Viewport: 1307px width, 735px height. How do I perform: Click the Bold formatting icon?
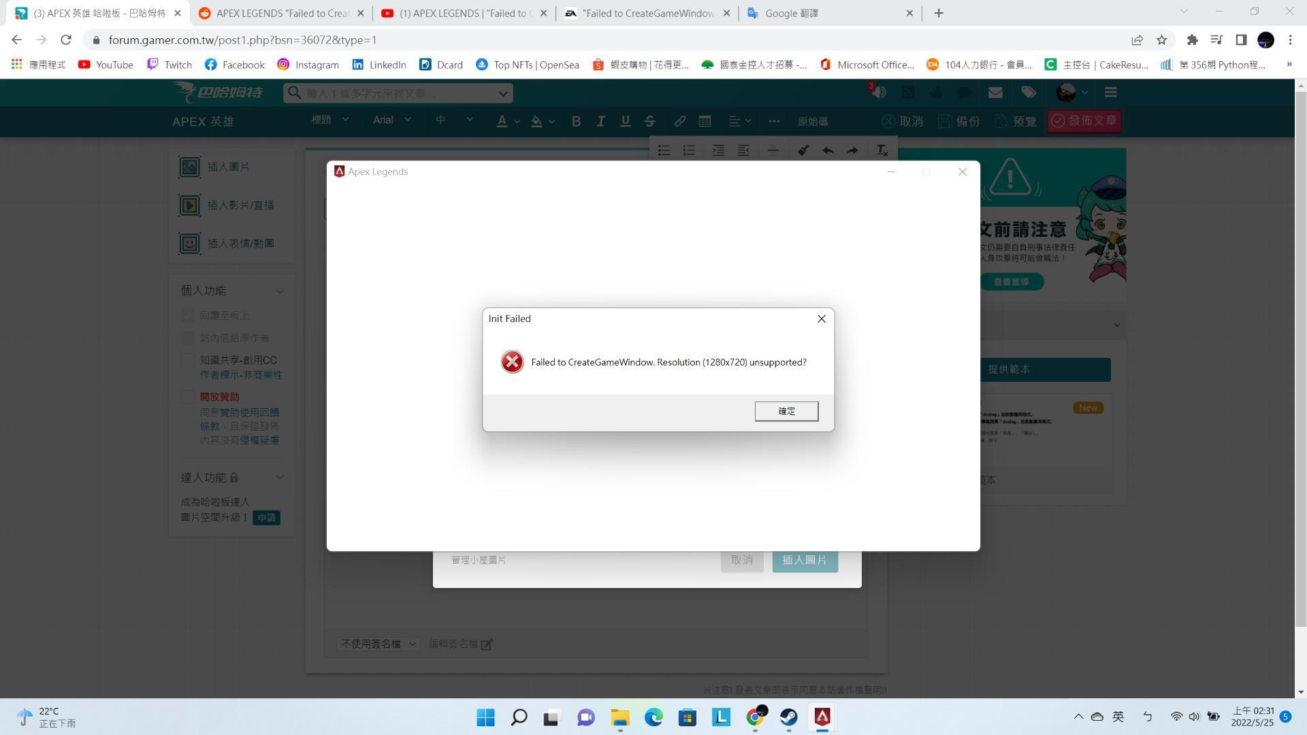(575, 121)
